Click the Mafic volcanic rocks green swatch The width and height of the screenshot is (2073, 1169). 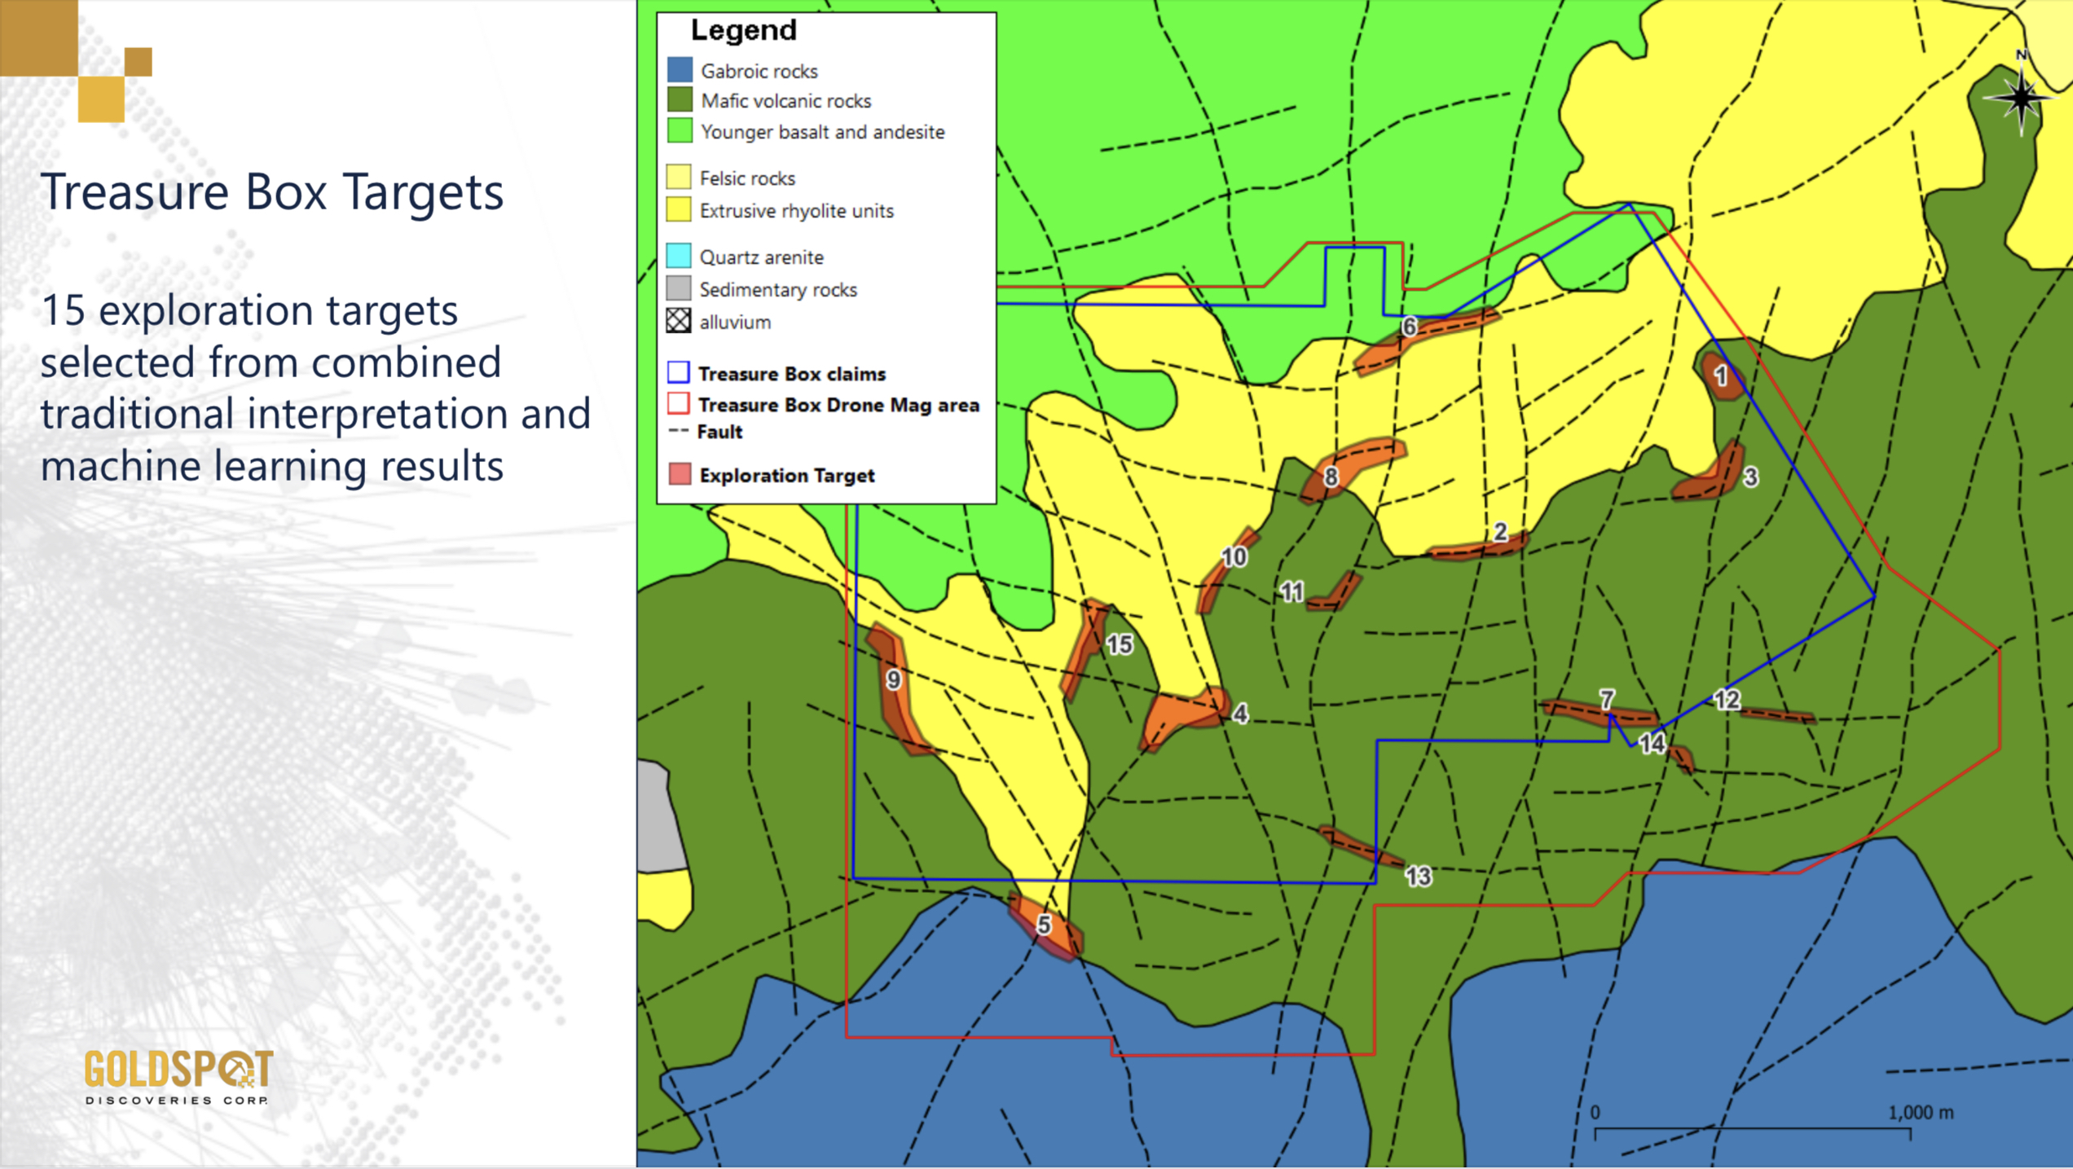coord(680,100)
